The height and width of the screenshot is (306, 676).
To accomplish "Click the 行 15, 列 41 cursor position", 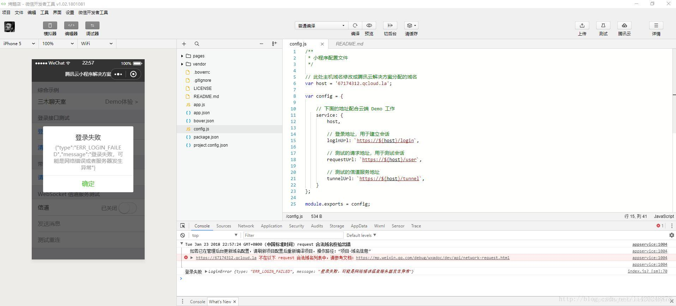I will pyautogui.click(x=635, y=216).
